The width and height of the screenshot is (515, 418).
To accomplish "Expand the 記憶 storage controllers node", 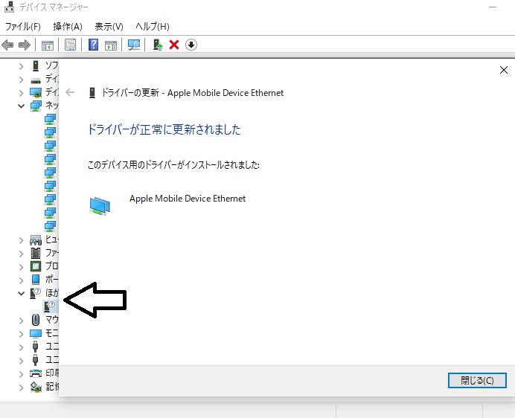I will click(x=22, y=388).
